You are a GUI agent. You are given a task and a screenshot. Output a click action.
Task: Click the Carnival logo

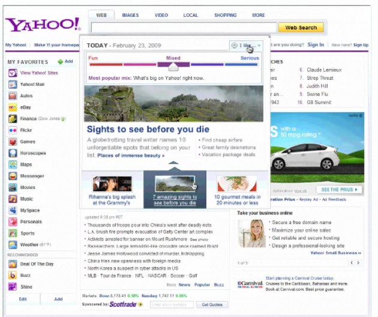[x=250, y=284]
